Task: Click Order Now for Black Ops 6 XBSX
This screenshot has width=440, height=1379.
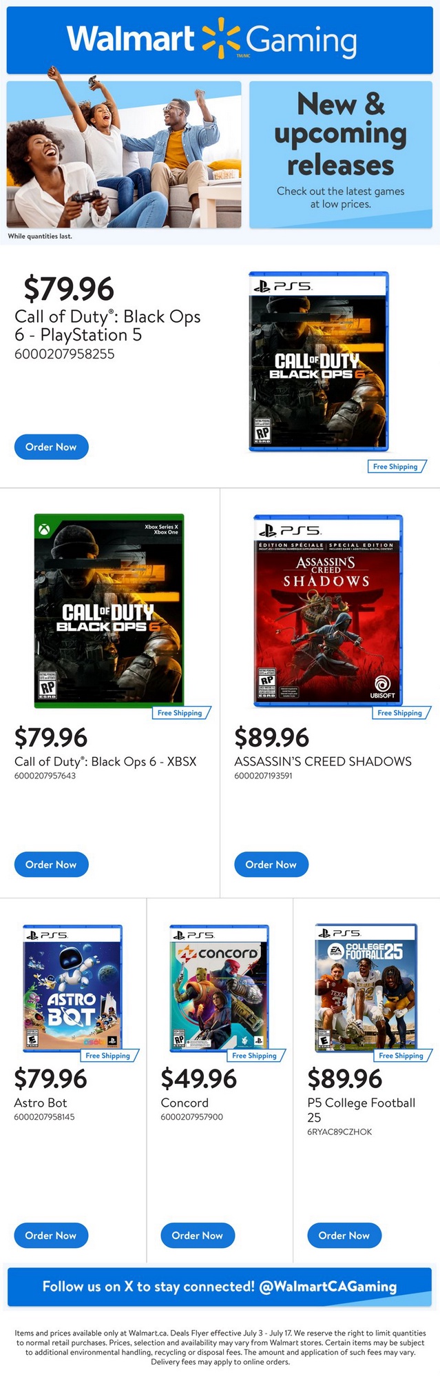Action: click(x=51, y=864)
